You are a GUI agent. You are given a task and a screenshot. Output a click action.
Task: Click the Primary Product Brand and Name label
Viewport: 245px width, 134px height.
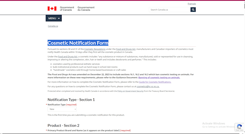click(x=89, y=130)
